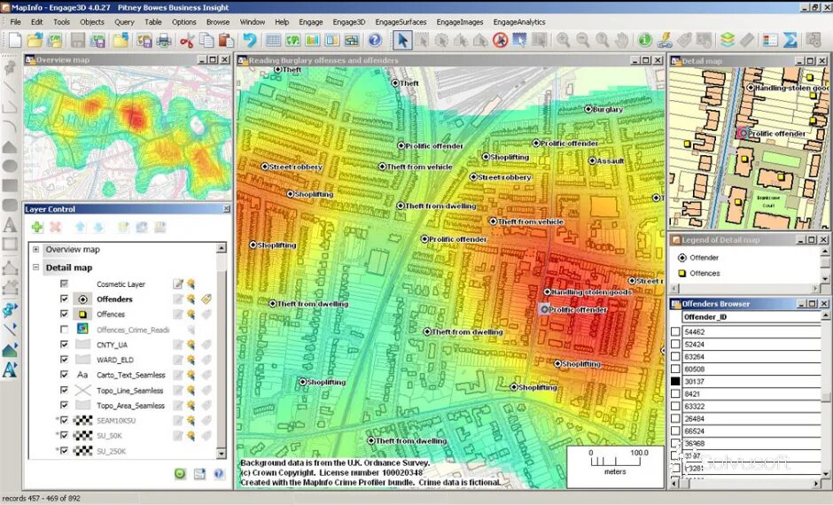833x505 pixels.
Task: Toggle visibility of Carto_Text_Seamless layer
Action: [65, 375]
